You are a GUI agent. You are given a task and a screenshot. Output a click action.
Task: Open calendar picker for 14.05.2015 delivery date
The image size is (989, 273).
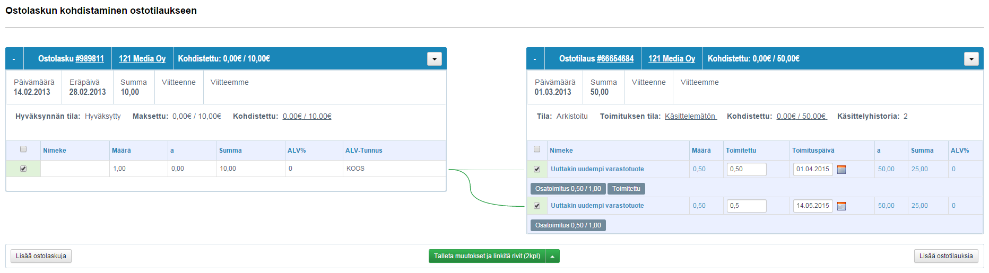841,206
